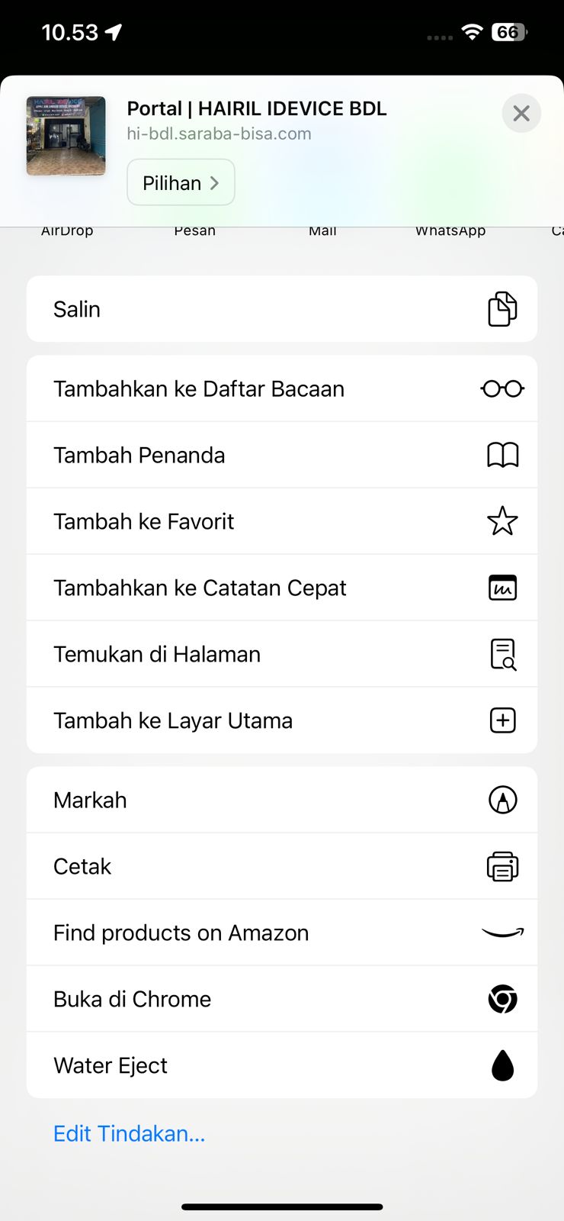Choose Tambah Penanda from the actions

[139, 456]
